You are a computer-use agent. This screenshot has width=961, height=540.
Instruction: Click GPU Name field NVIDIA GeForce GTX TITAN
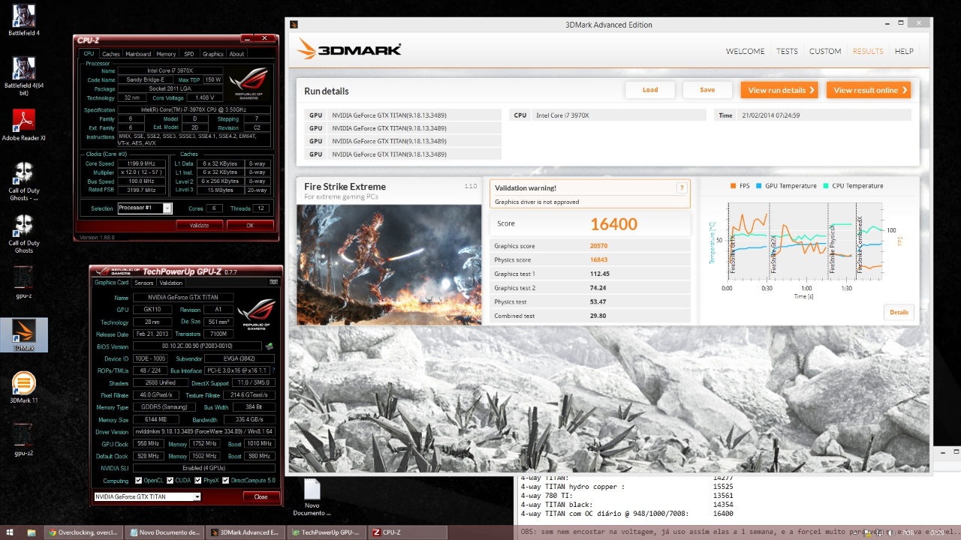pyautogui.click(x=183, y=298)
